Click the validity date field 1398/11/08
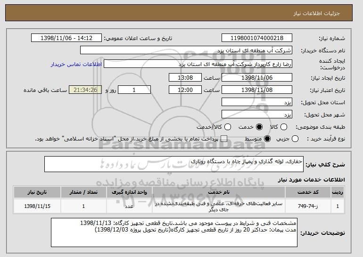 point(257,90)
